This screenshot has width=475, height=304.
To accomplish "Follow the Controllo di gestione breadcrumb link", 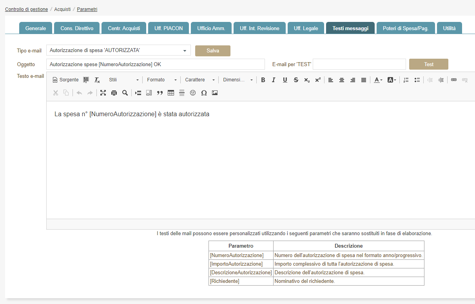I will (x=26, y=9).
